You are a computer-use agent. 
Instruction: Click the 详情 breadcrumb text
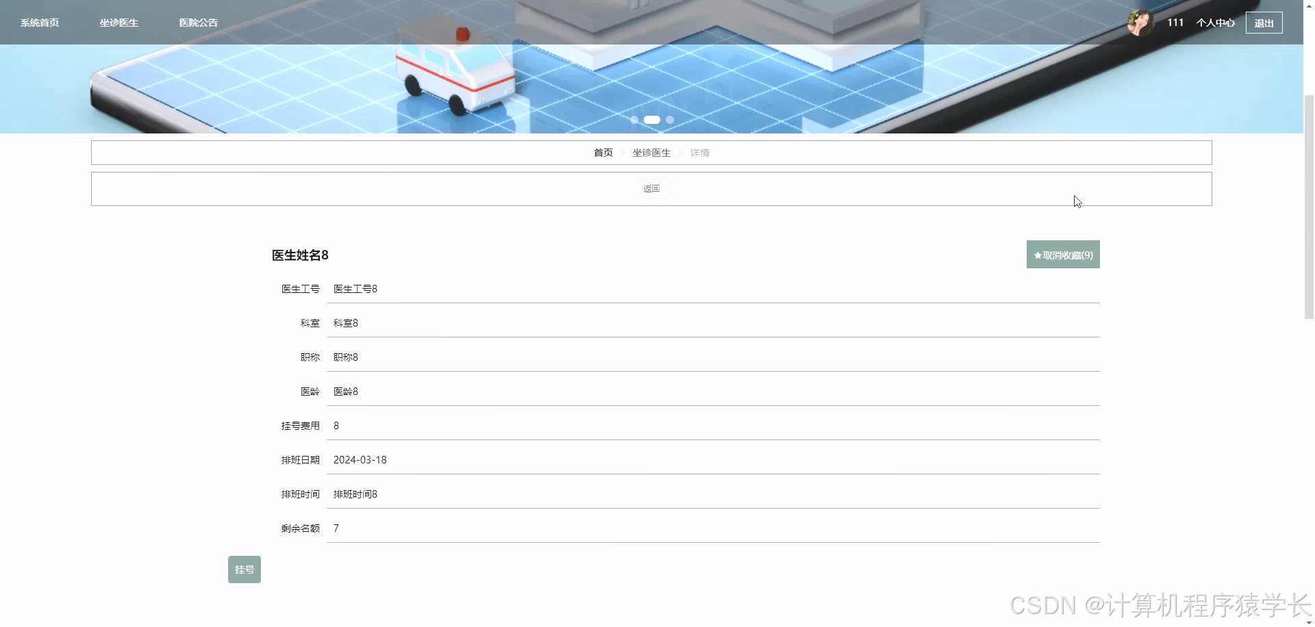click(x=700, y=153)
